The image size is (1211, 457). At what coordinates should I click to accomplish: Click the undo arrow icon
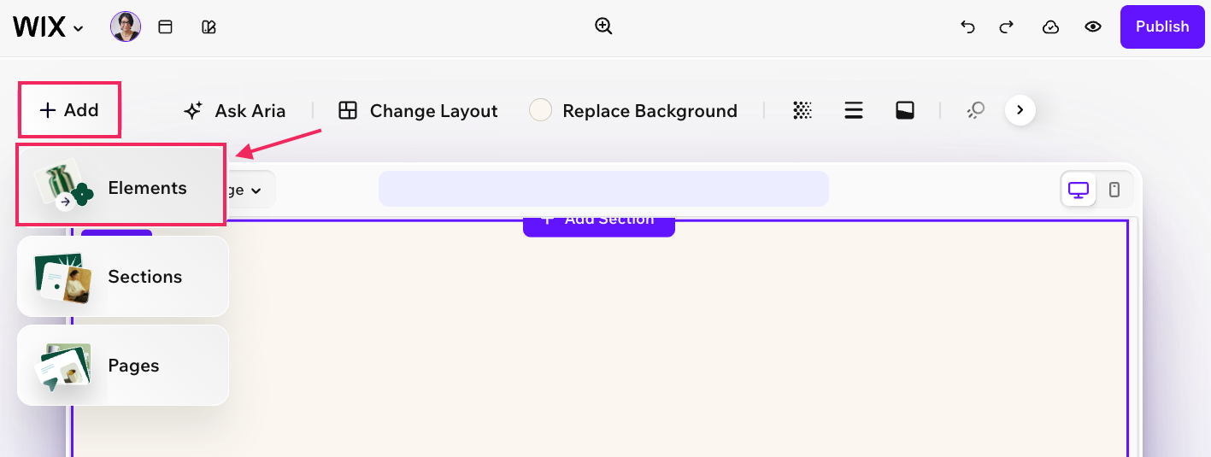pyautogui.click(x=967, y=26)
